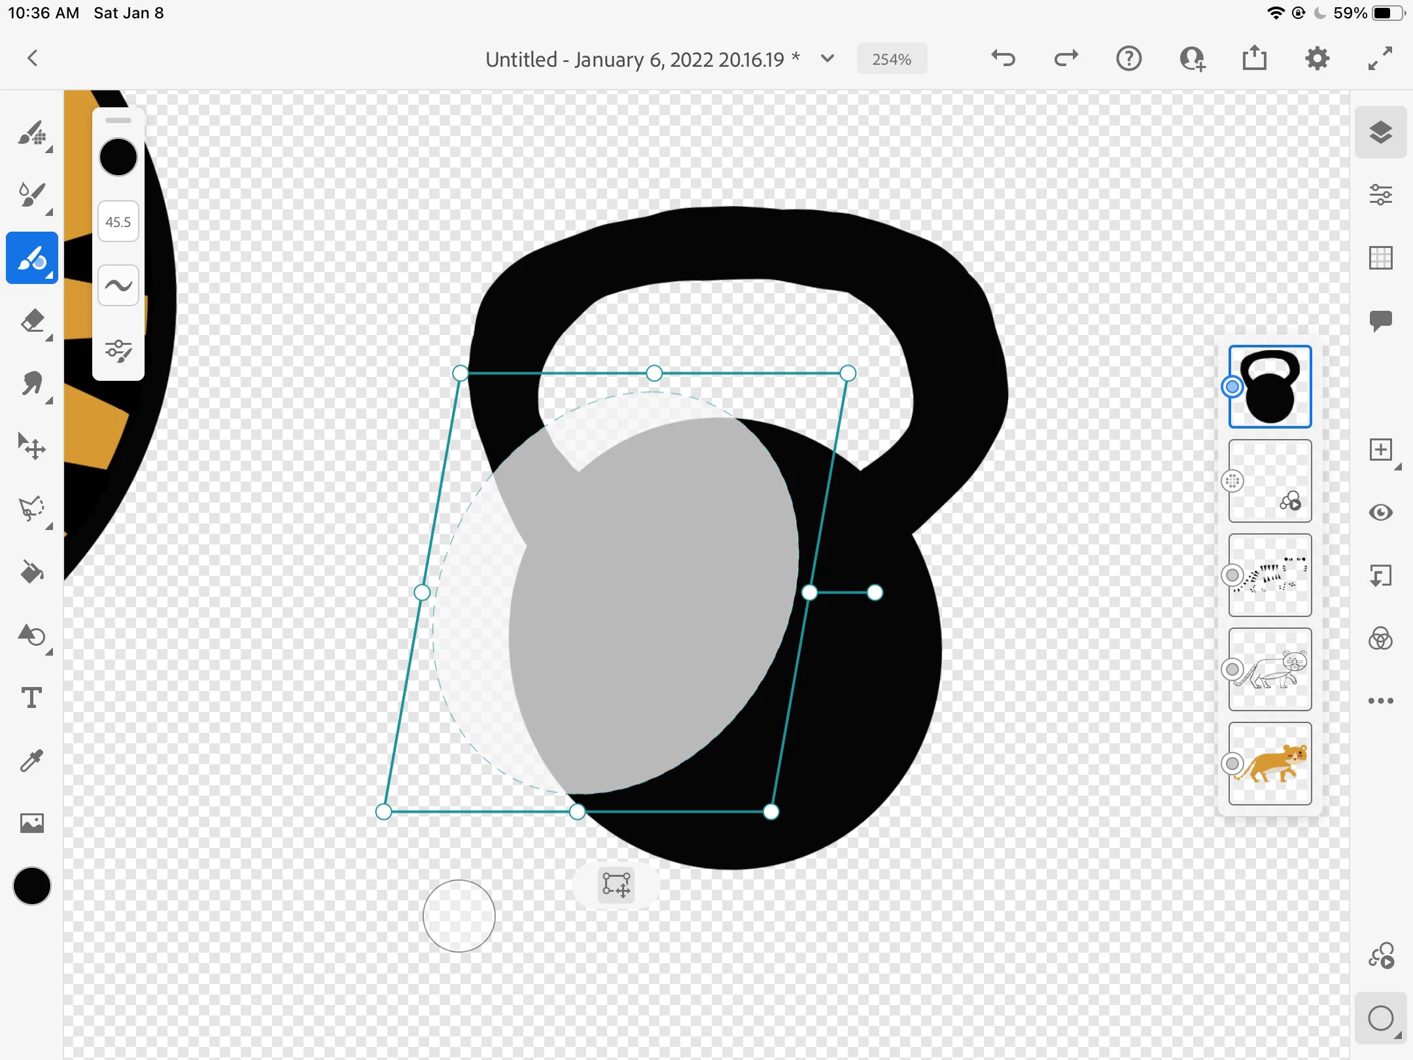The width and height of the screenshot is (1413, 1060).
Task: Select the Lasso selection tool
Action: click(31, 508)
